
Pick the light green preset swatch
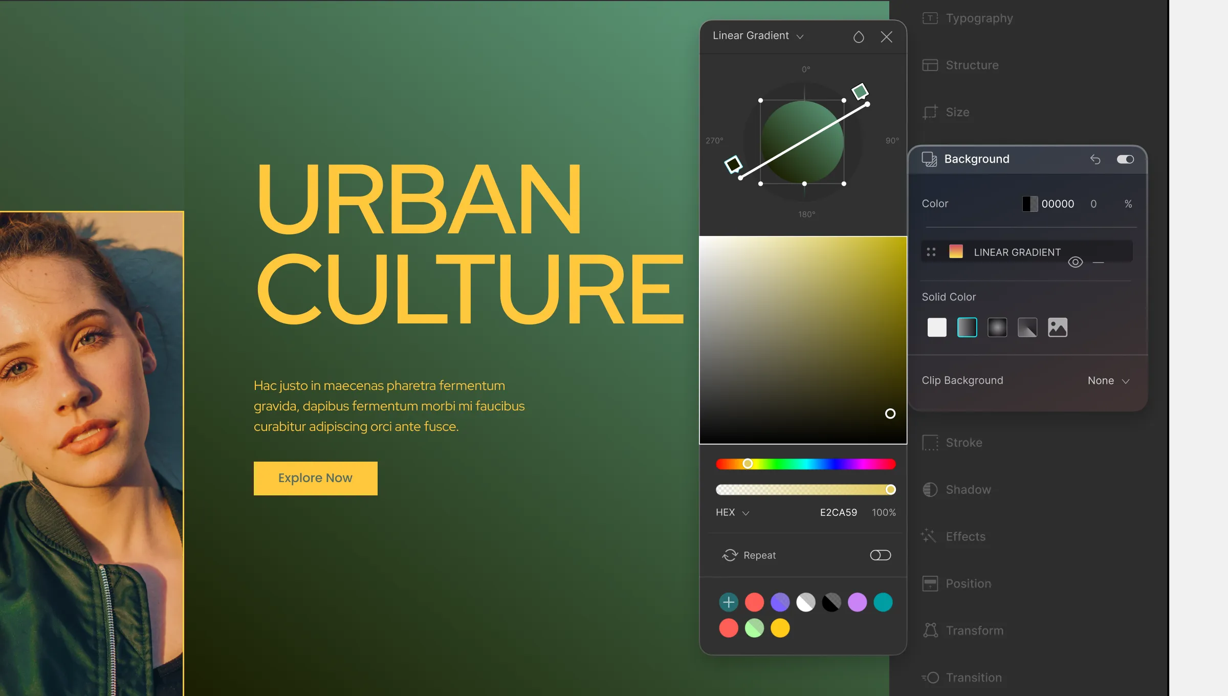(x=754, y=628)
